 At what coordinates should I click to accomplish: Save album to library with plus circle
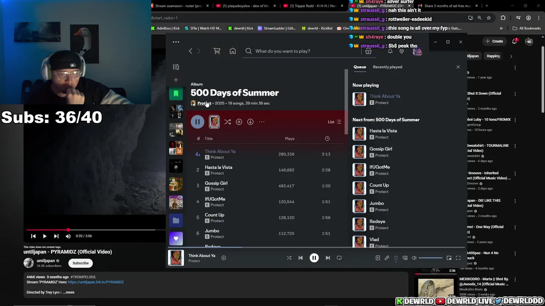239,122
